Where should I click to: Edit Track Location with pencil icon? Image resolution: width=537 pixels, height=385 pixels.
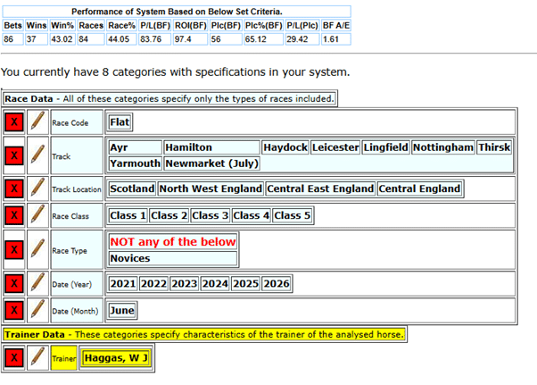click(37, 188)
